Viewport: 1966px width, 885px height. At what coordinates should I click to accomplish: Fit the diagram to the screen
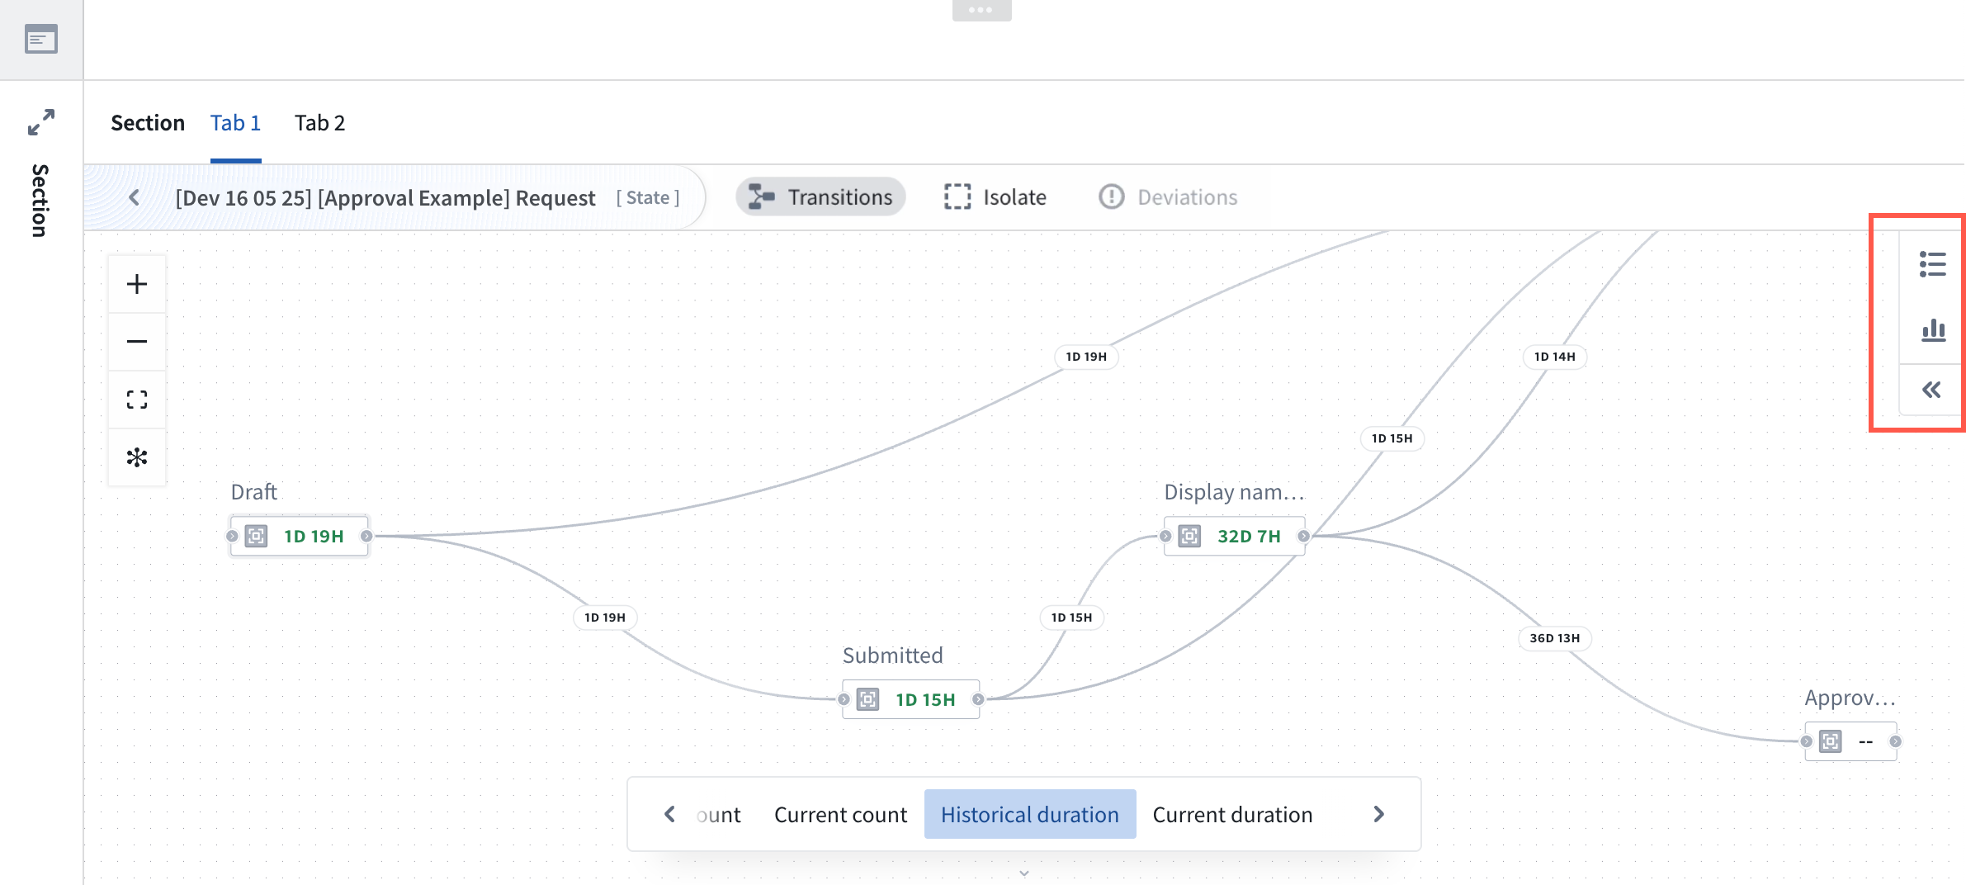tap(136, 399)
